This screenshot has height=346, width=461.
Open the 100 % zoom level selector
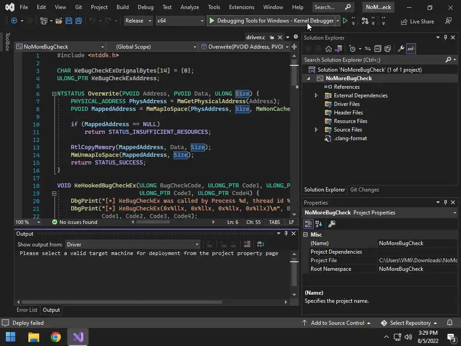pyautogui.click(x=27, y=222)
